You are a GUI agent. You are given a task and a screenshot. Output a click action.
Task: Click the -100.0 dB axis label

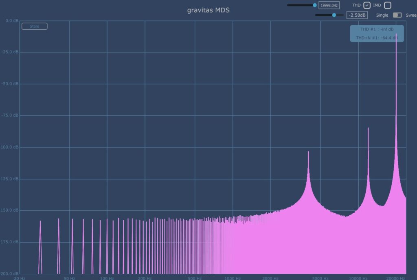pyautogui.click(x=10, y=147)
